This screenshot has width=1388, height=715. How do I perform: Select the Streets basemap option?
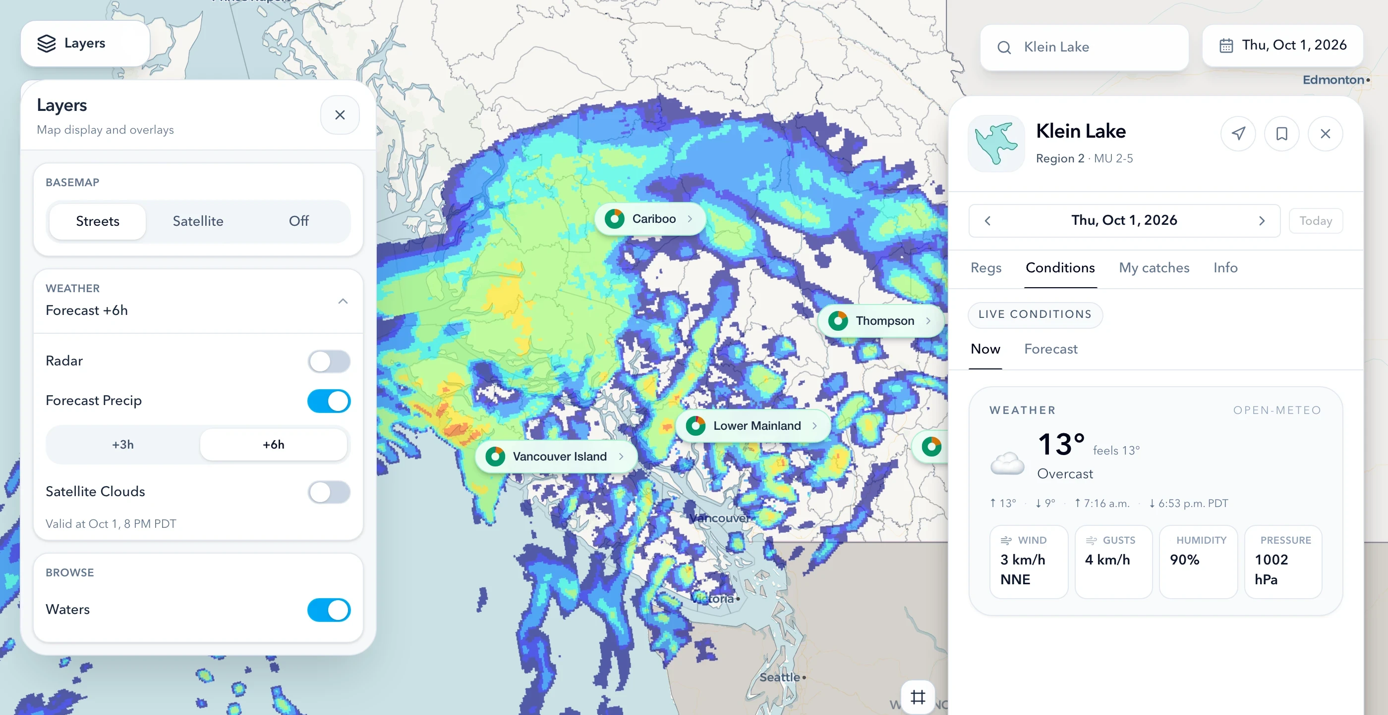tap(98, 221)
